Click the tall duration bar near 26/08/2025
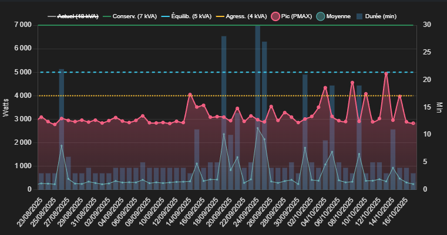447x235 pixels. click(x=61, y=117)
